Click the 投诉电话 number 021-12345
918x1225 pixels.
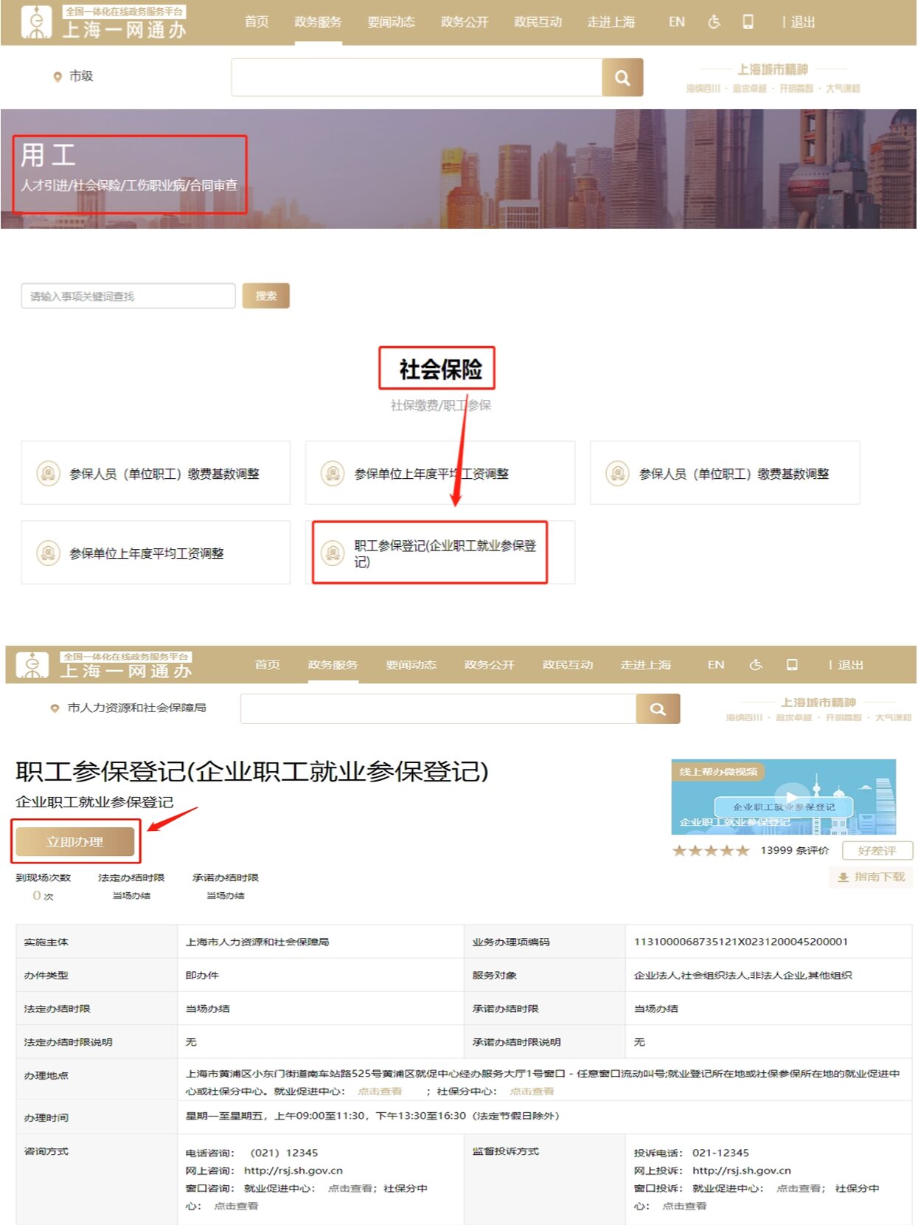click(720, 1153)
